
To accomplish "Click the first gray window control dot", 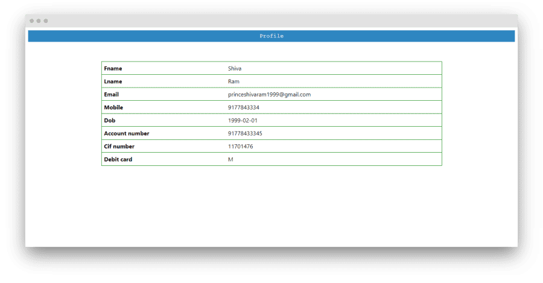I will point(32,21).
